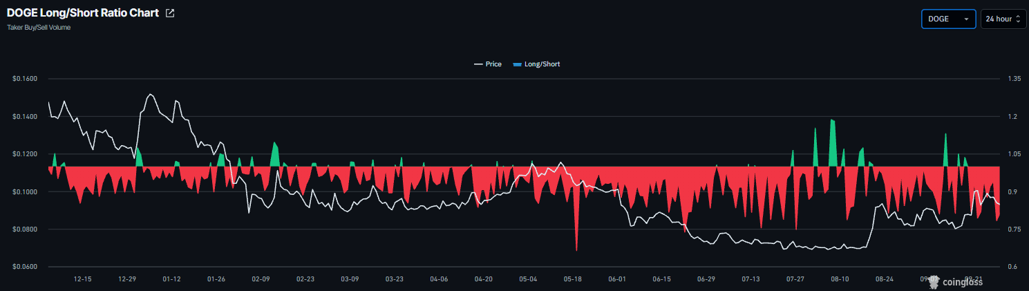Click the 1.35 ratio axis label
1029x291 pixels.
click(1014, 79)
